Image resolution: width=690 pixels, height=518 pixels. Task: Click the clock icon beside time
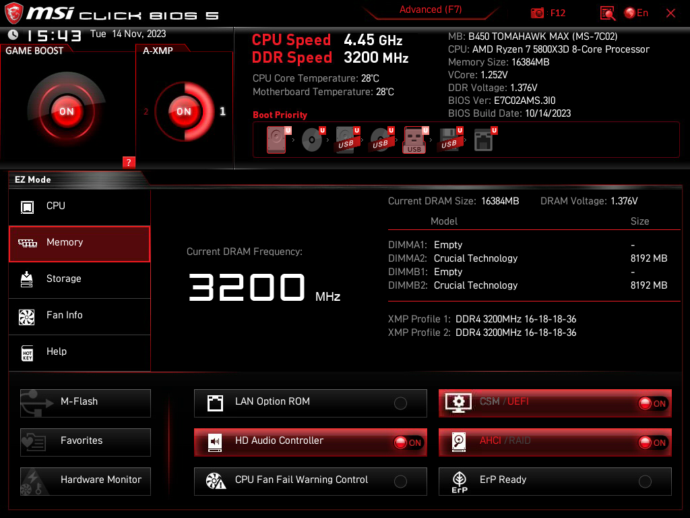tap(13, 34)
